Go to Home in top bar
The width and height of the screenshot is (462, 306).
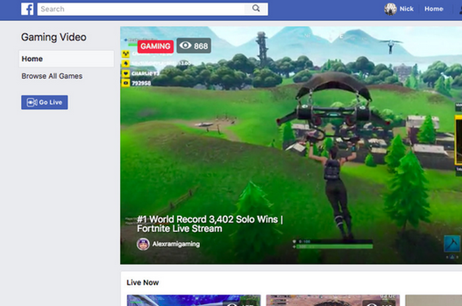tap(434, 9)
